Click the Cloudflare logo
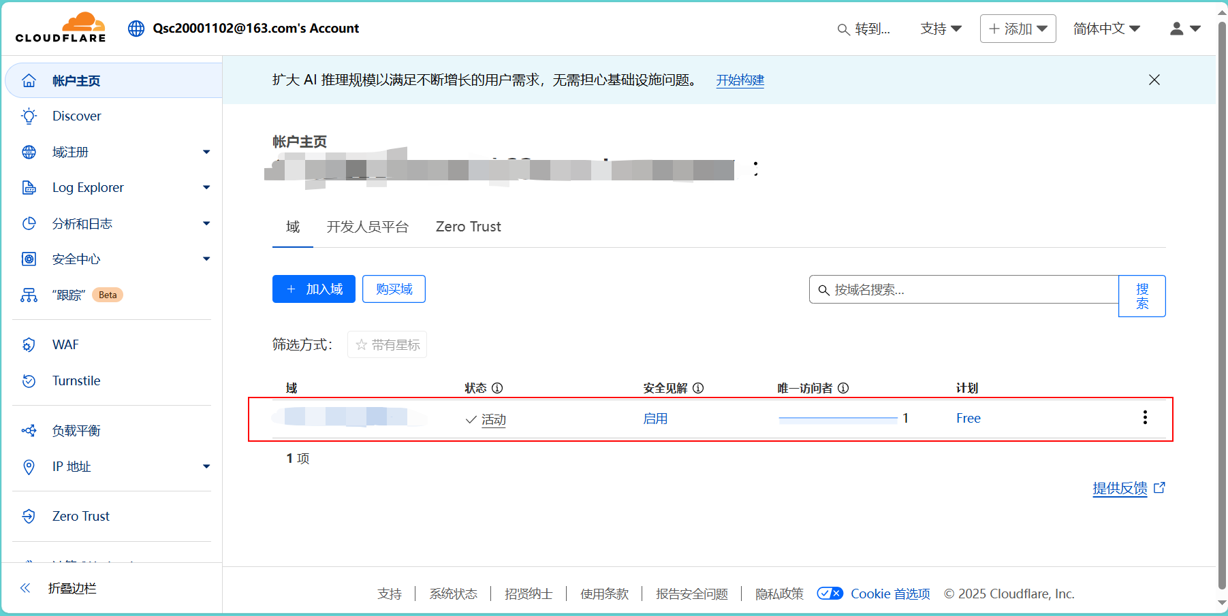 coord(61,28)
